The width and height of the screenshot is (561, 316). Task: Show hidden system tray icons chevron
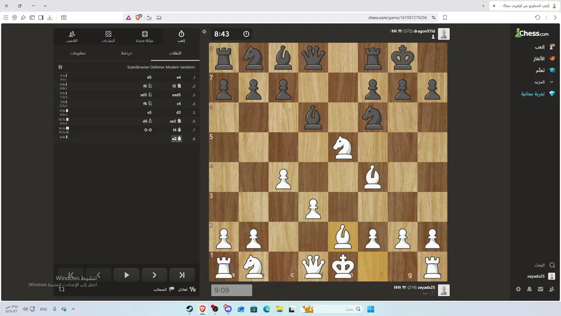(x=73, y=309)
